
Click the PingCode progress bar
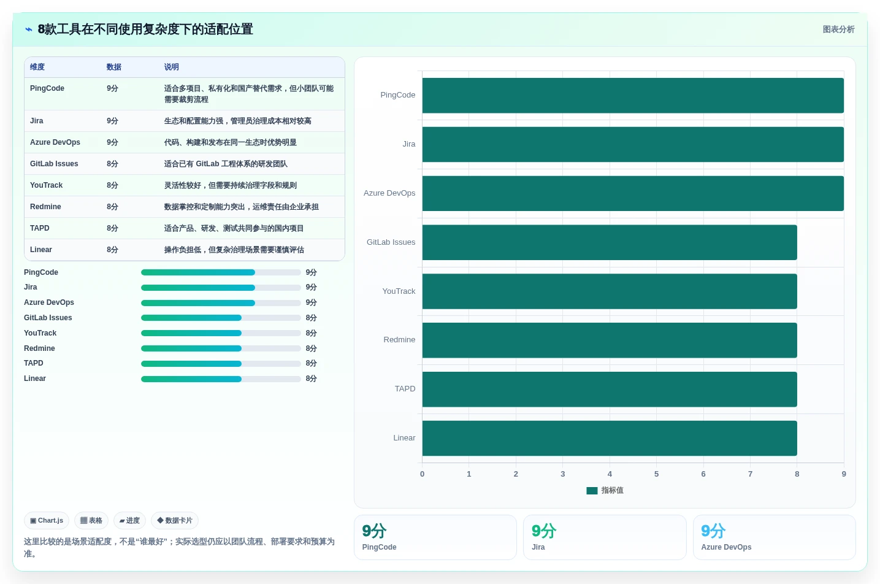(x=221, y=272)
